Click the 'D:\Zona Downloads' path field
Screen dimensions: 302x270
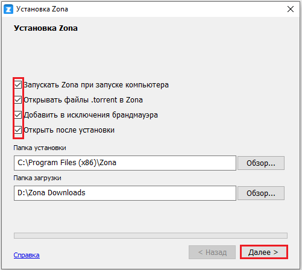click(125, 193)
